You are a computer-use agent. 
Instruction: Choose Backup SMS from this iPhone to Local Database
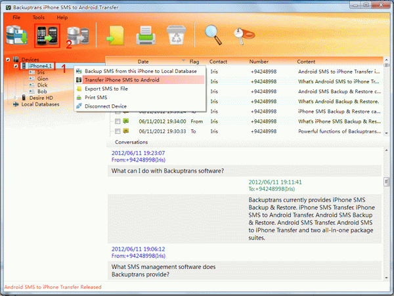(x=140, y=71)
